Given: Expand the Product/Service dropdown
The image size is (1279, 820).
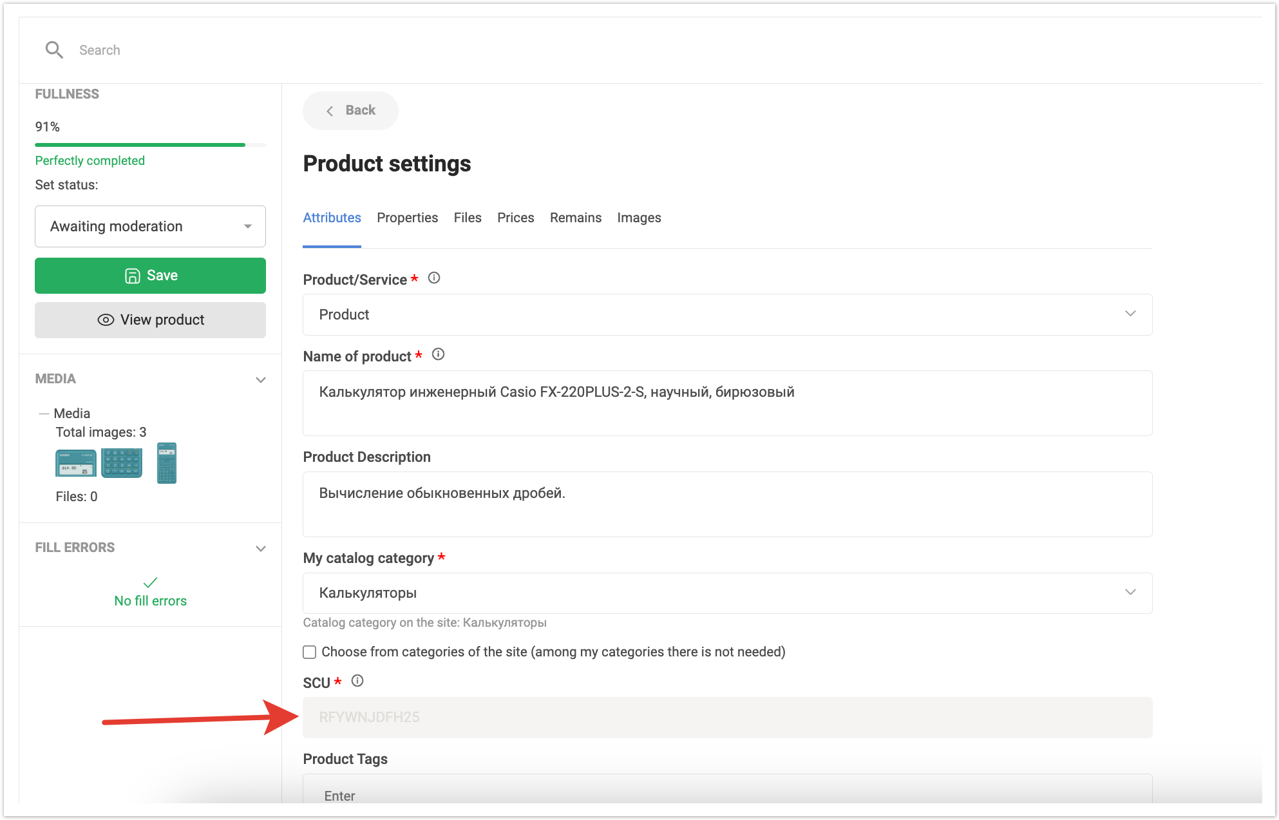Looking at the screenshot, I should 726,314.
